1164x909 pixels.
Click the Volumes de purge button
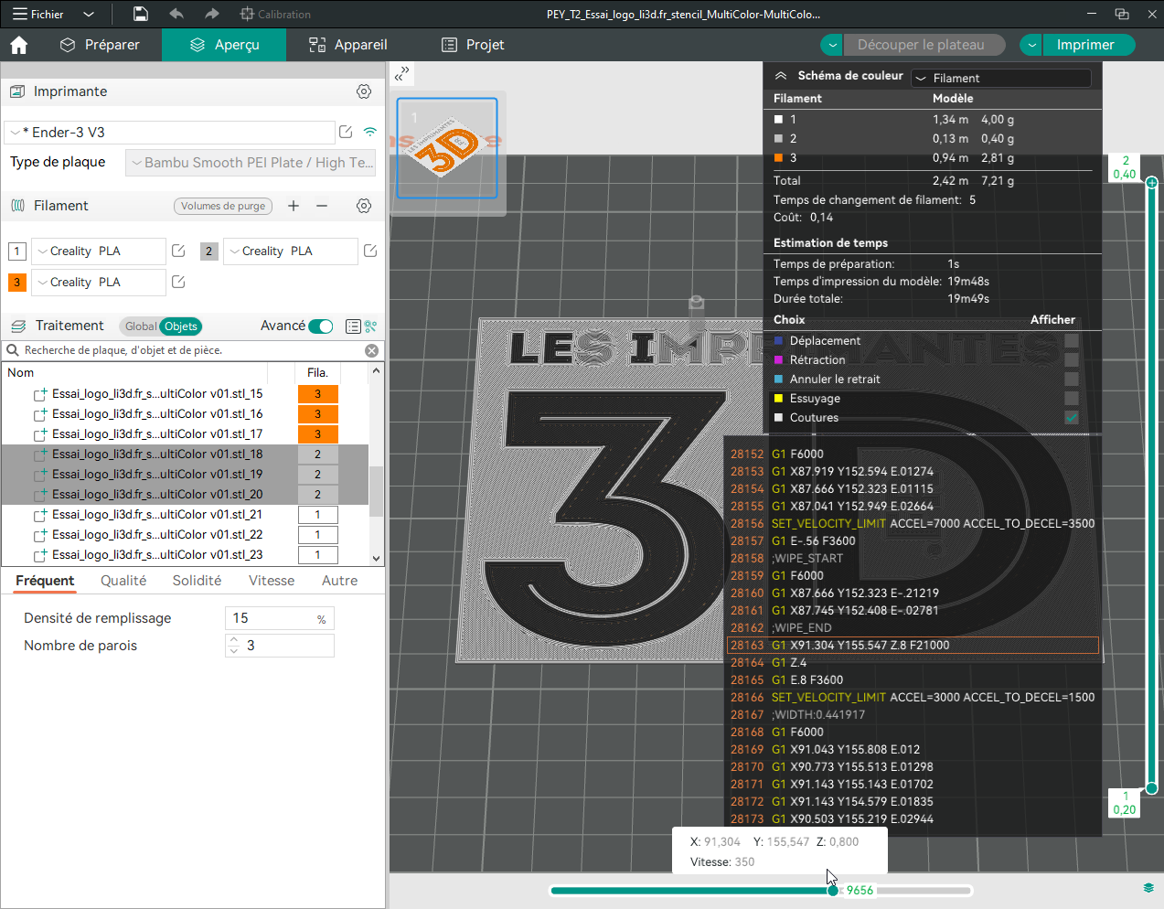223,206
